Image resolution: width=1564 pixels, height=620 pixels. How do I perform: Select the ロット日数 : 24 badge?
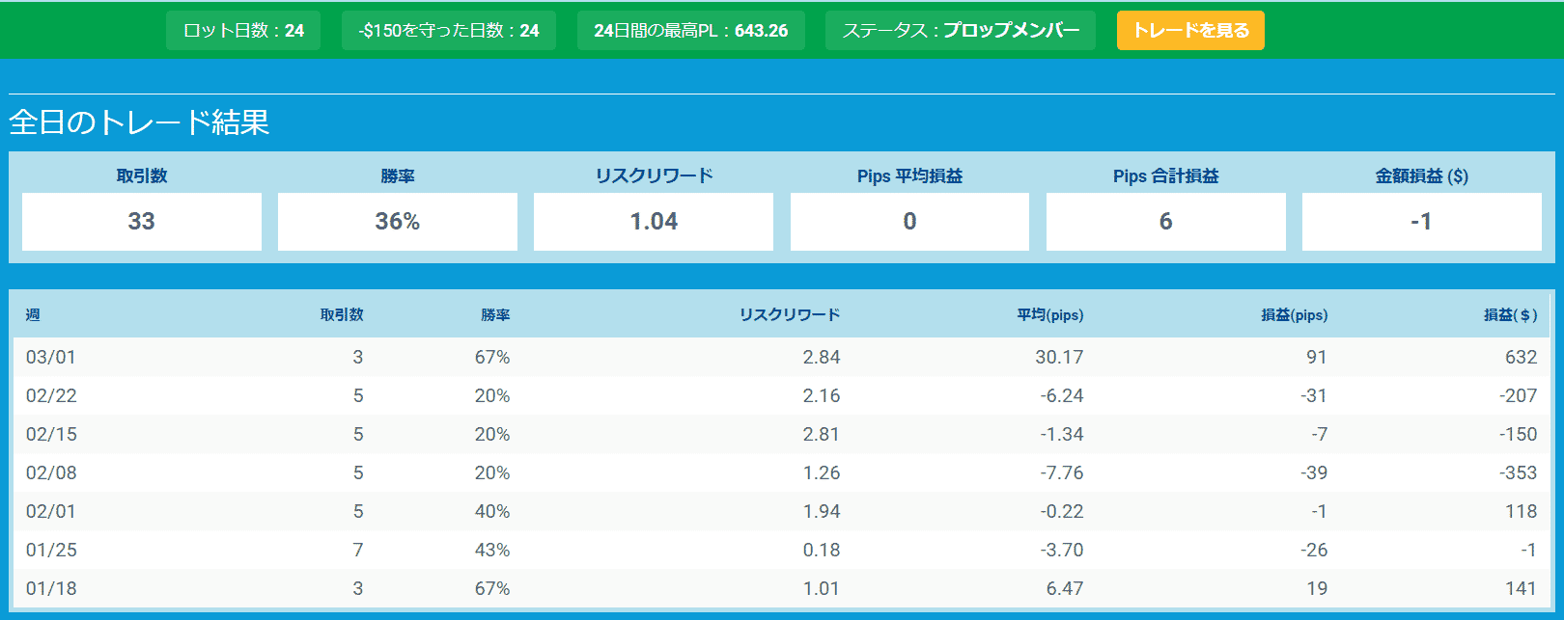coord(243,31)
